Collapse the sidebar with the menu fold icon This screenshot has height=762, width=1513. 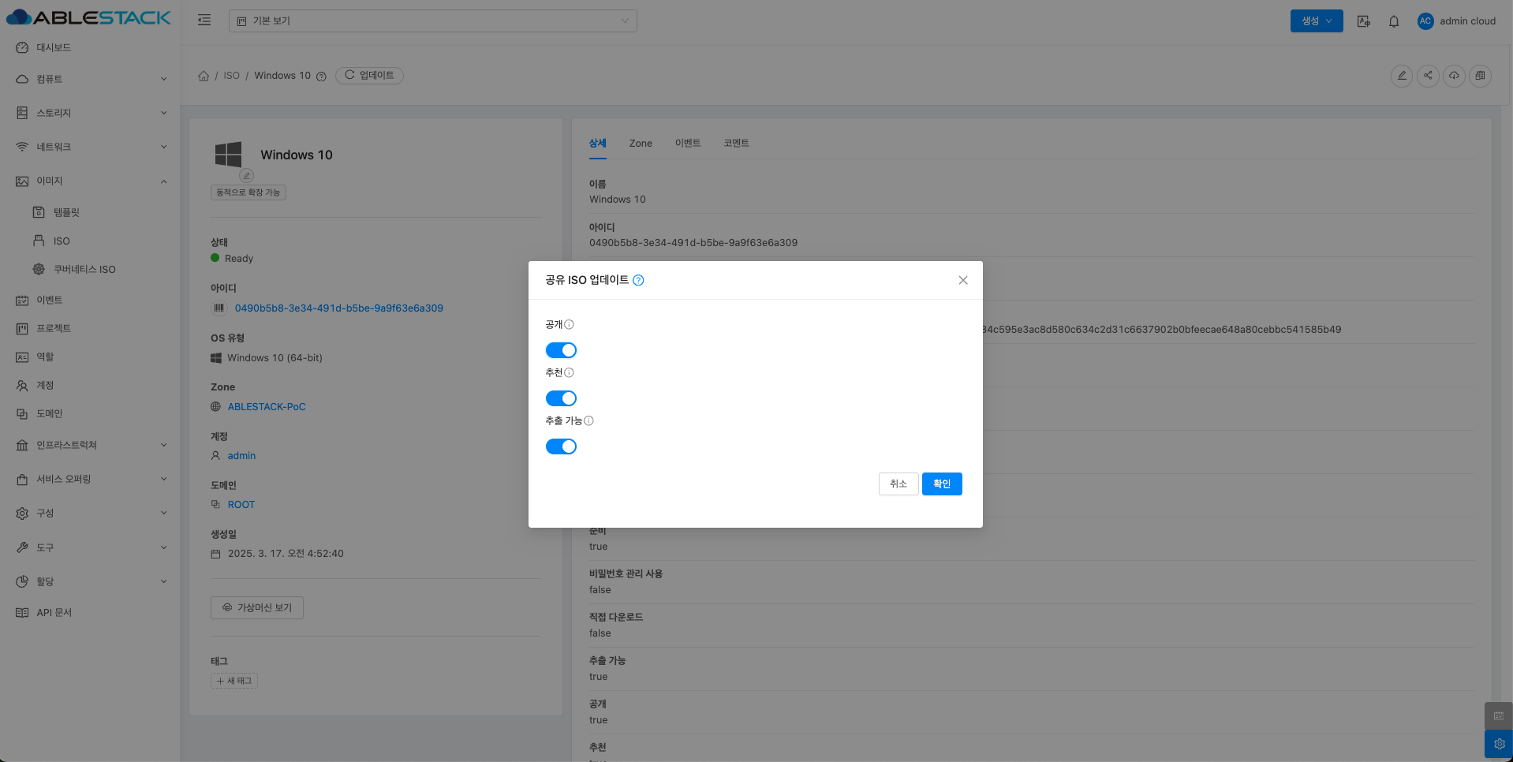pos(204,21)
